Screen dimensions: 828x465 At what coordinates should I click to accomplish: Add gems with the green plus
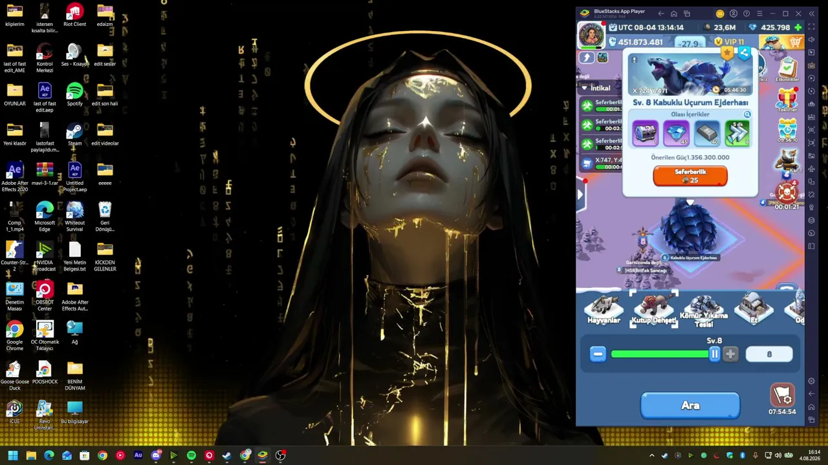point(798,28)
